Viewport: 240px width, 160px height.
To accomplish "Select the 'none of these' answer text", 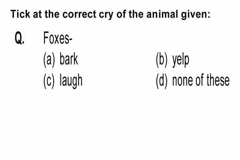I will 201,80.
